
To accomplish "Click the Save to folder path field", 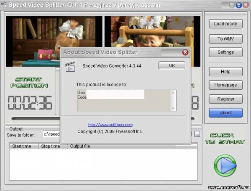I will pyautogui.click(x=51, y=134).
